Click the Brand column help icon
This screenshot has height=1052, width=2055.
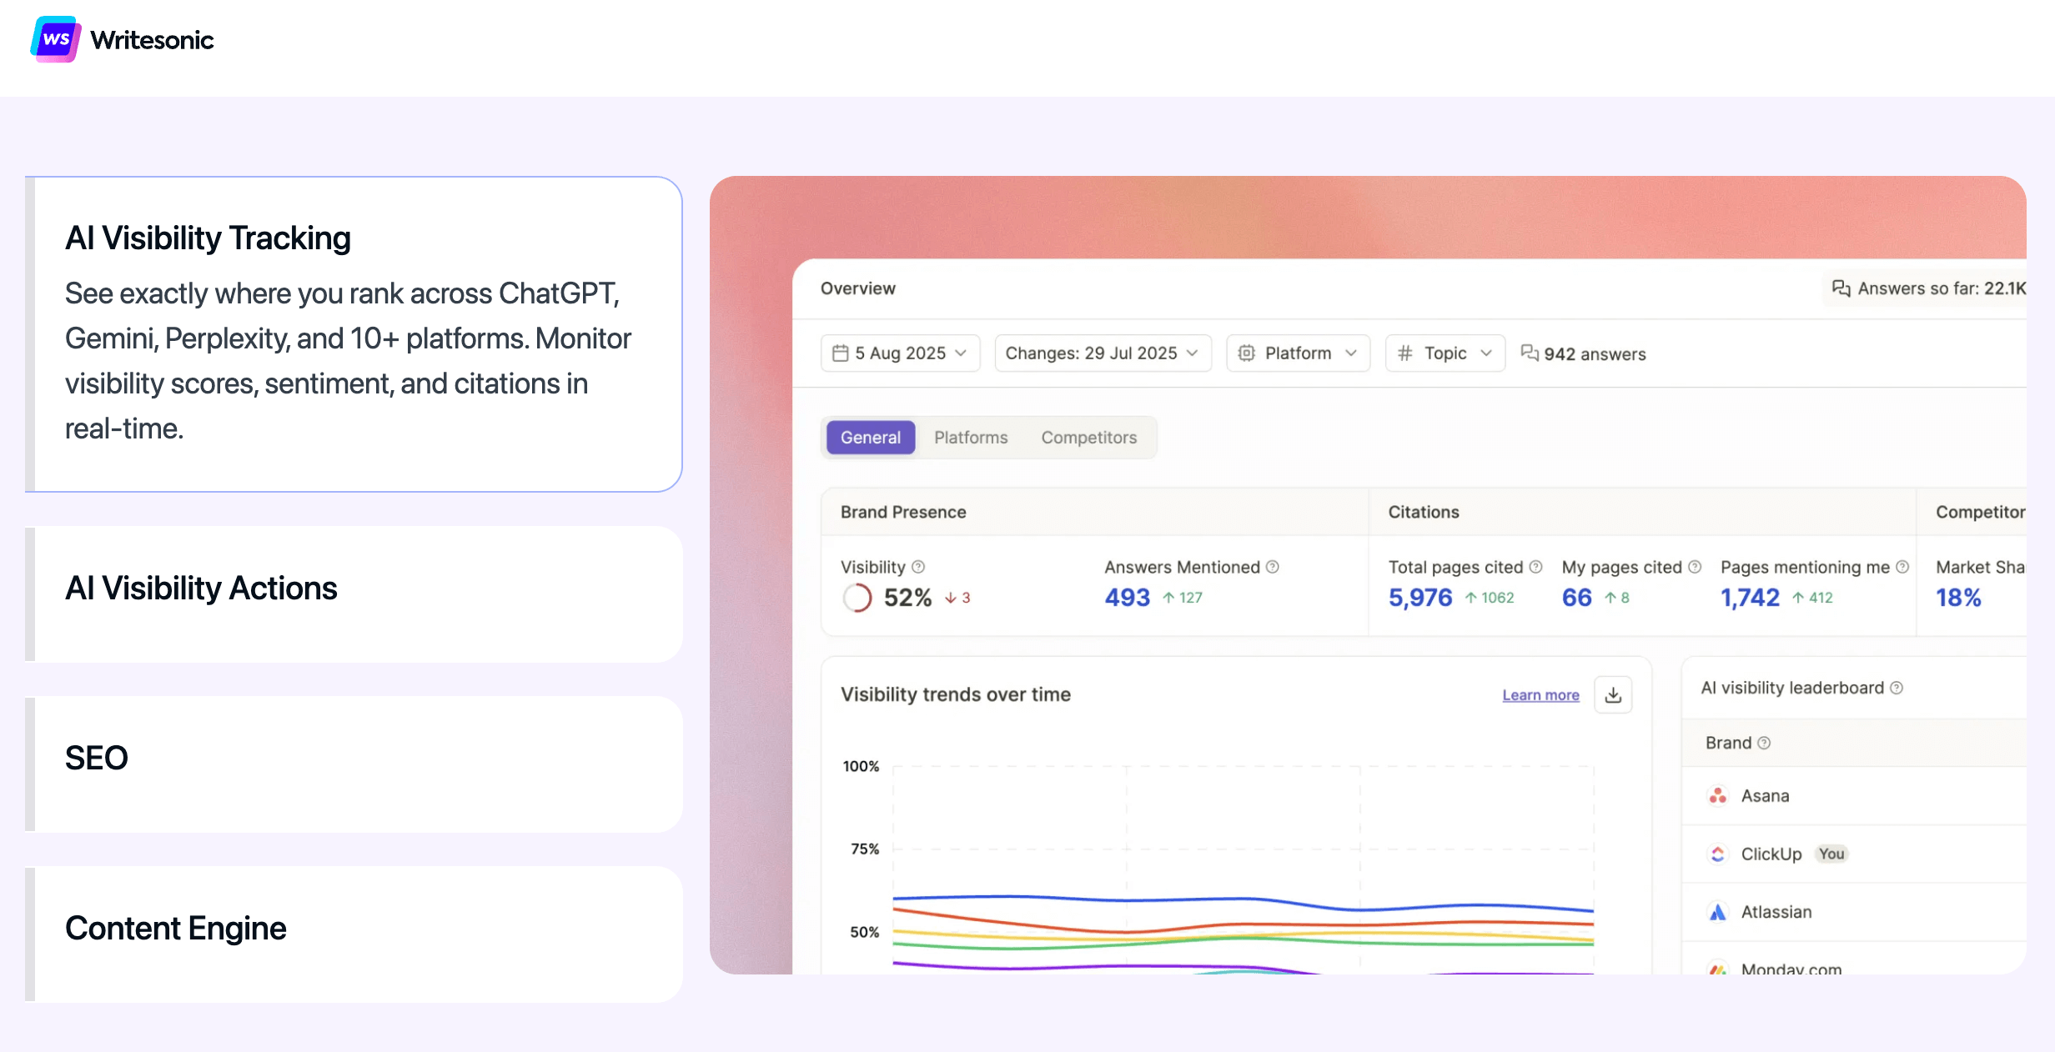(x=1764, y=744)
